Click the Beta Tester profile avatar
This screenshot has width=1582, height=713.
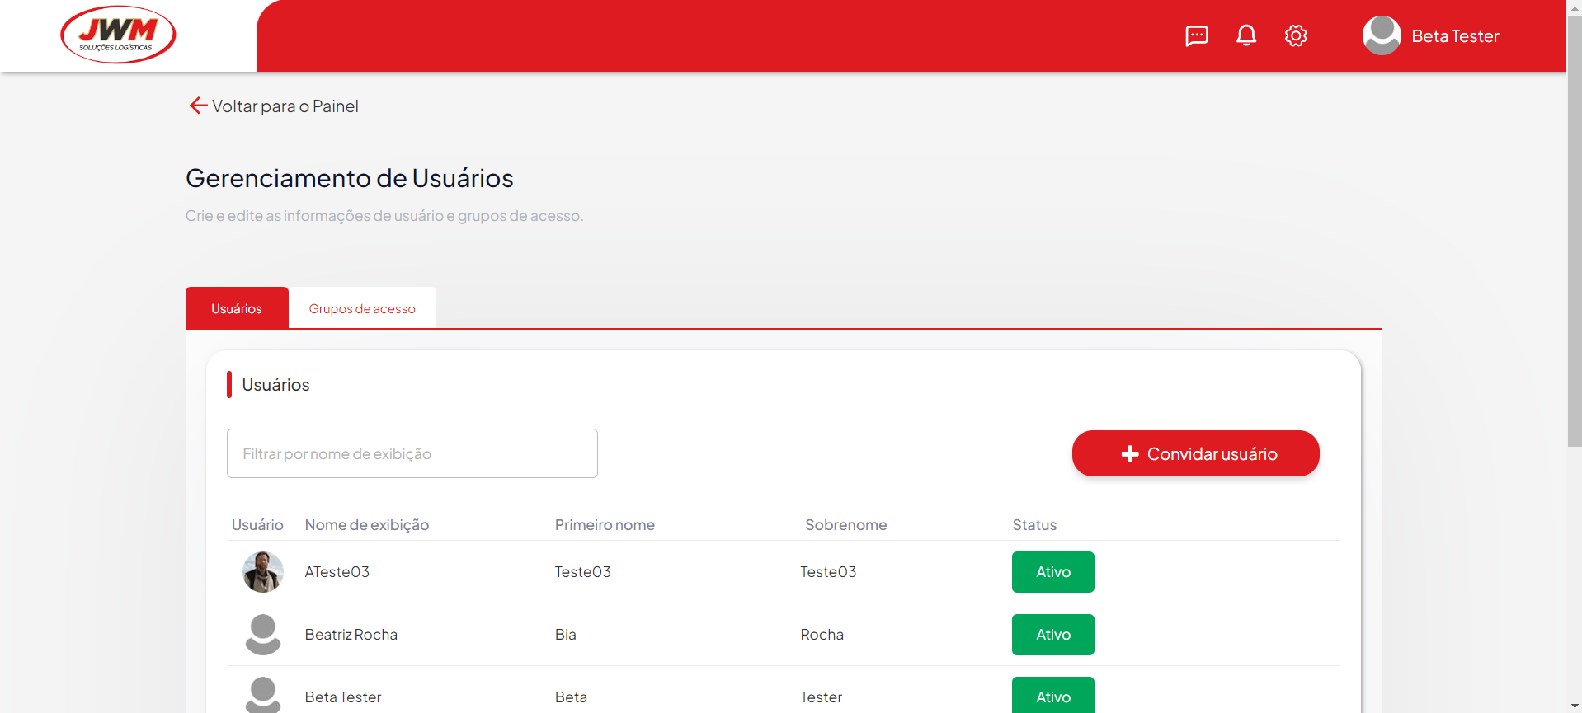(1381, 35)
